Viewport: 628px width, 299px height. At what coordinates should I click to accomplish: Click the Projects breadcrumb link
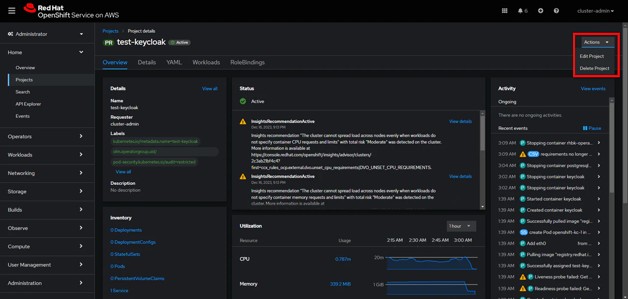[110, 31]
